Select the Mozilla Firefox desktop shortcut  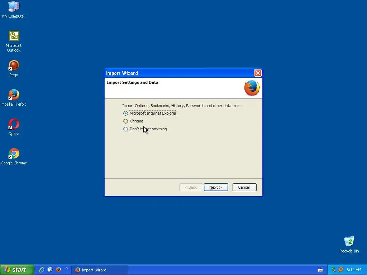tap(14, 98)
